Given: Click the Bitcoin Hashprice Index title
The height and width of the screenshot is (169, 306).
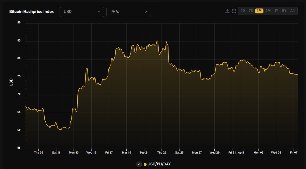Looking at the screenshot, I should coord(31,12).
